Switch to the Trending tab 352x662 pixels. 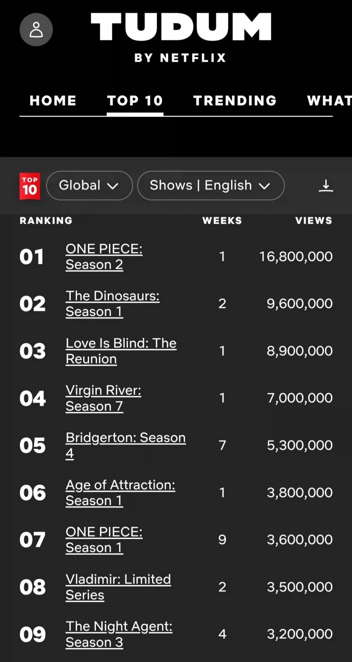point(235,100)
